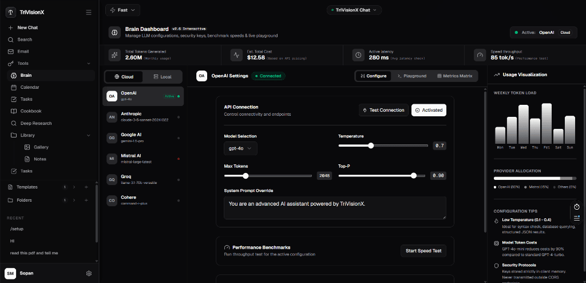Image resolution: width=586 pixels, height=283 pixels.
Task: Select the OpenAI provider
Action: tap(143, 96)
